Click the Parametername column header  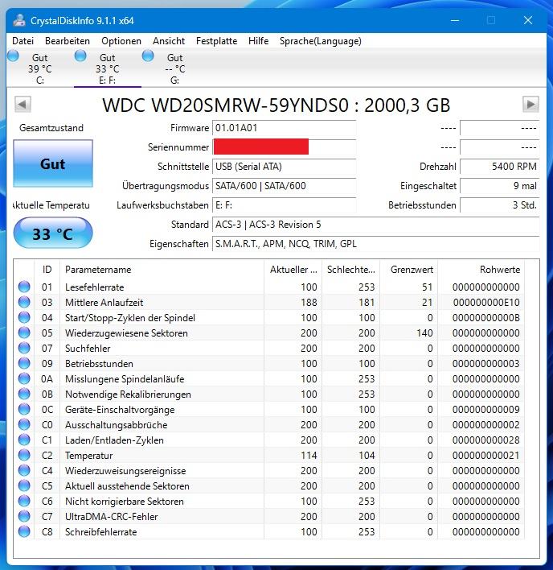(x=162, y=270)
